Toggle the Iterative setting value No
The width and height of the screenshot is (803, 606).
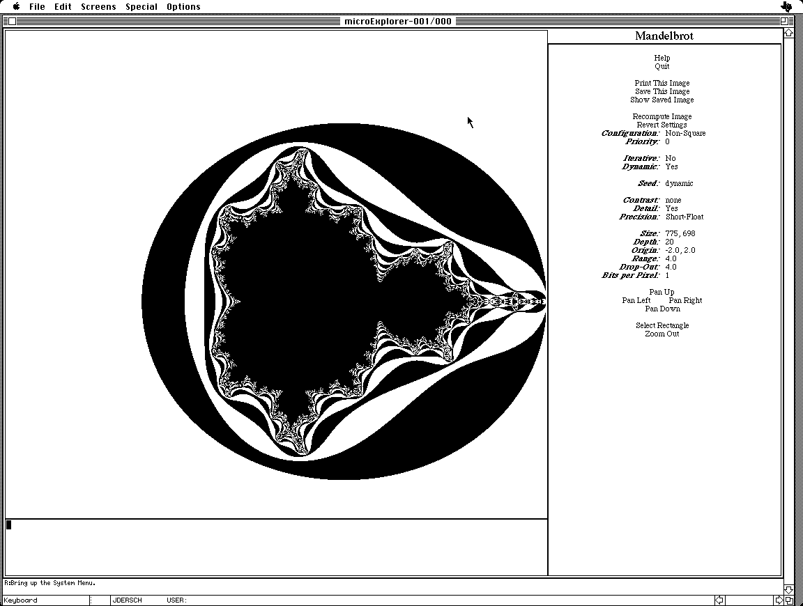pos(670,158)
